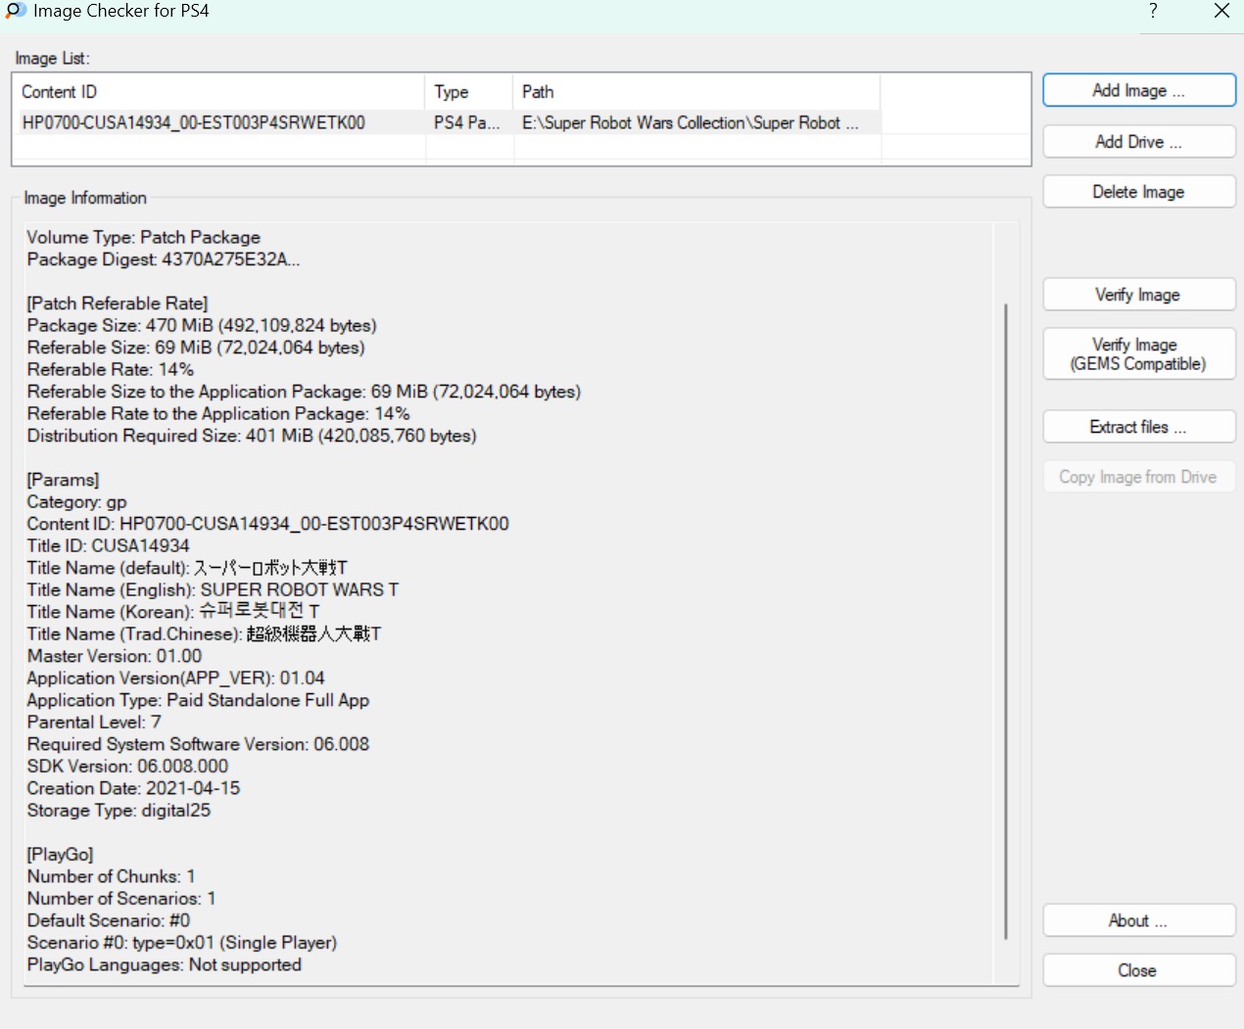The height and width of the screenshot is (1029, 1244).
Task: Open the About dialog
Action: 1138,921
